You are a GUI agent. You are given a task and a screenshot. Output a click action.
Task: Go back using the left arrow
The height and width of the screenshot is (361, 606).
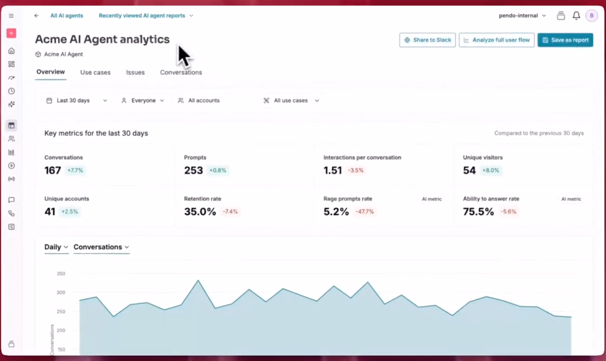point(36,16)
